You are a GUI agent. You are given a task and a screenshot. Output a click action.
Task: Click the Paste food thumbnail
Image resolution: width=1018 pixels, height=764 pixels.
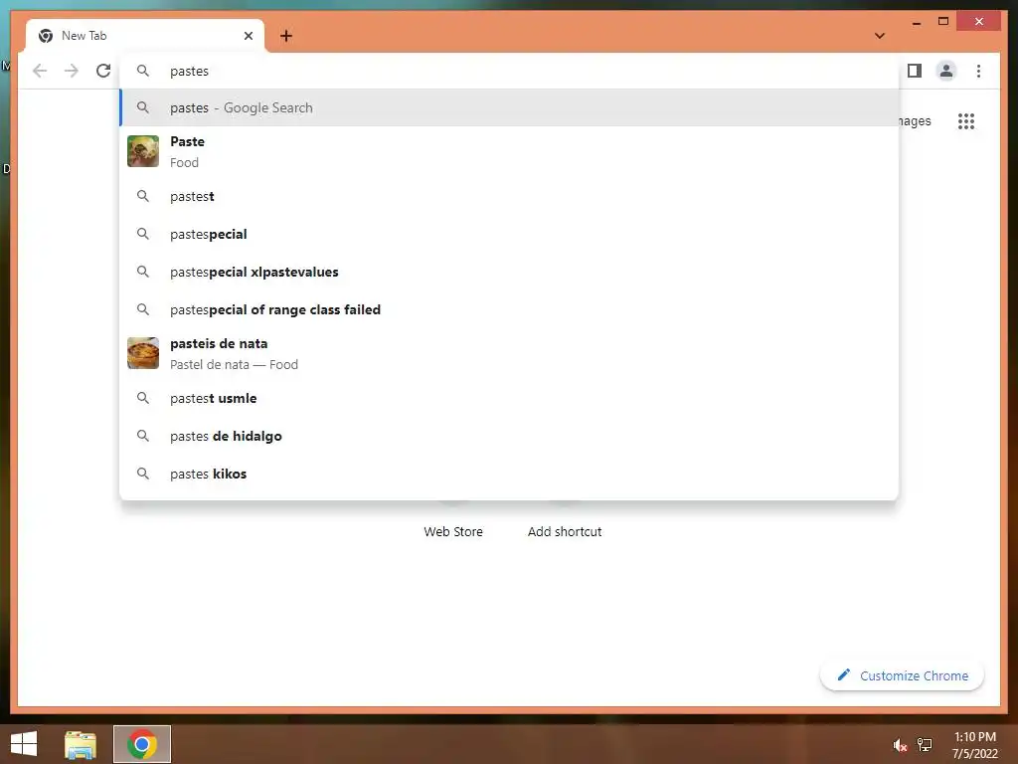click(x=143, y=151)
